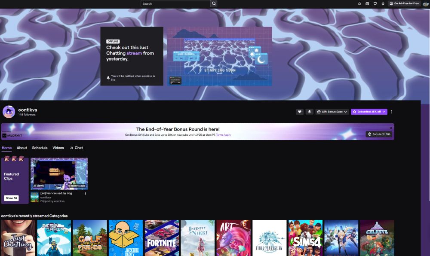Click the 'The End-of-Year Bonus Round is here!' headline

pyautogui.click(x=178, y=129)
